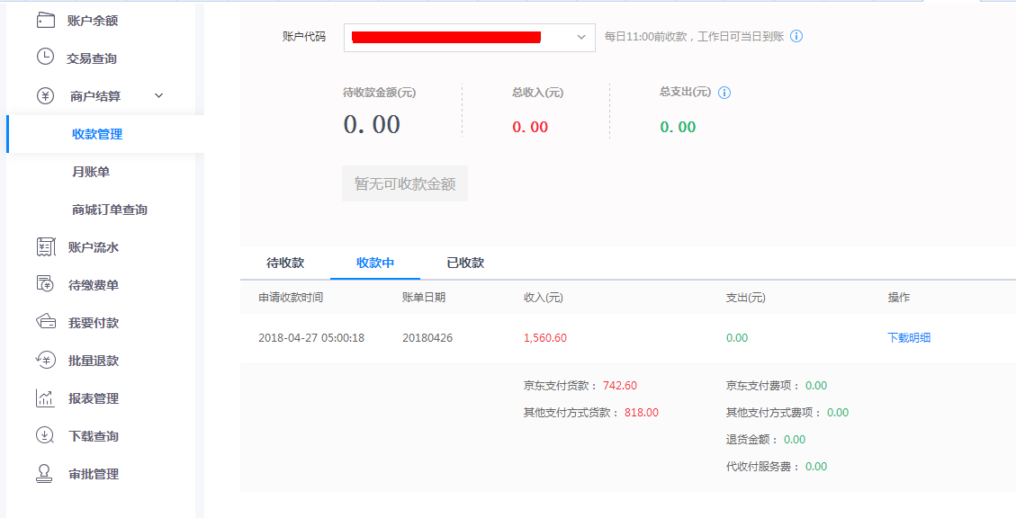Click the 暂无可收款金额 button

point(405,183)
